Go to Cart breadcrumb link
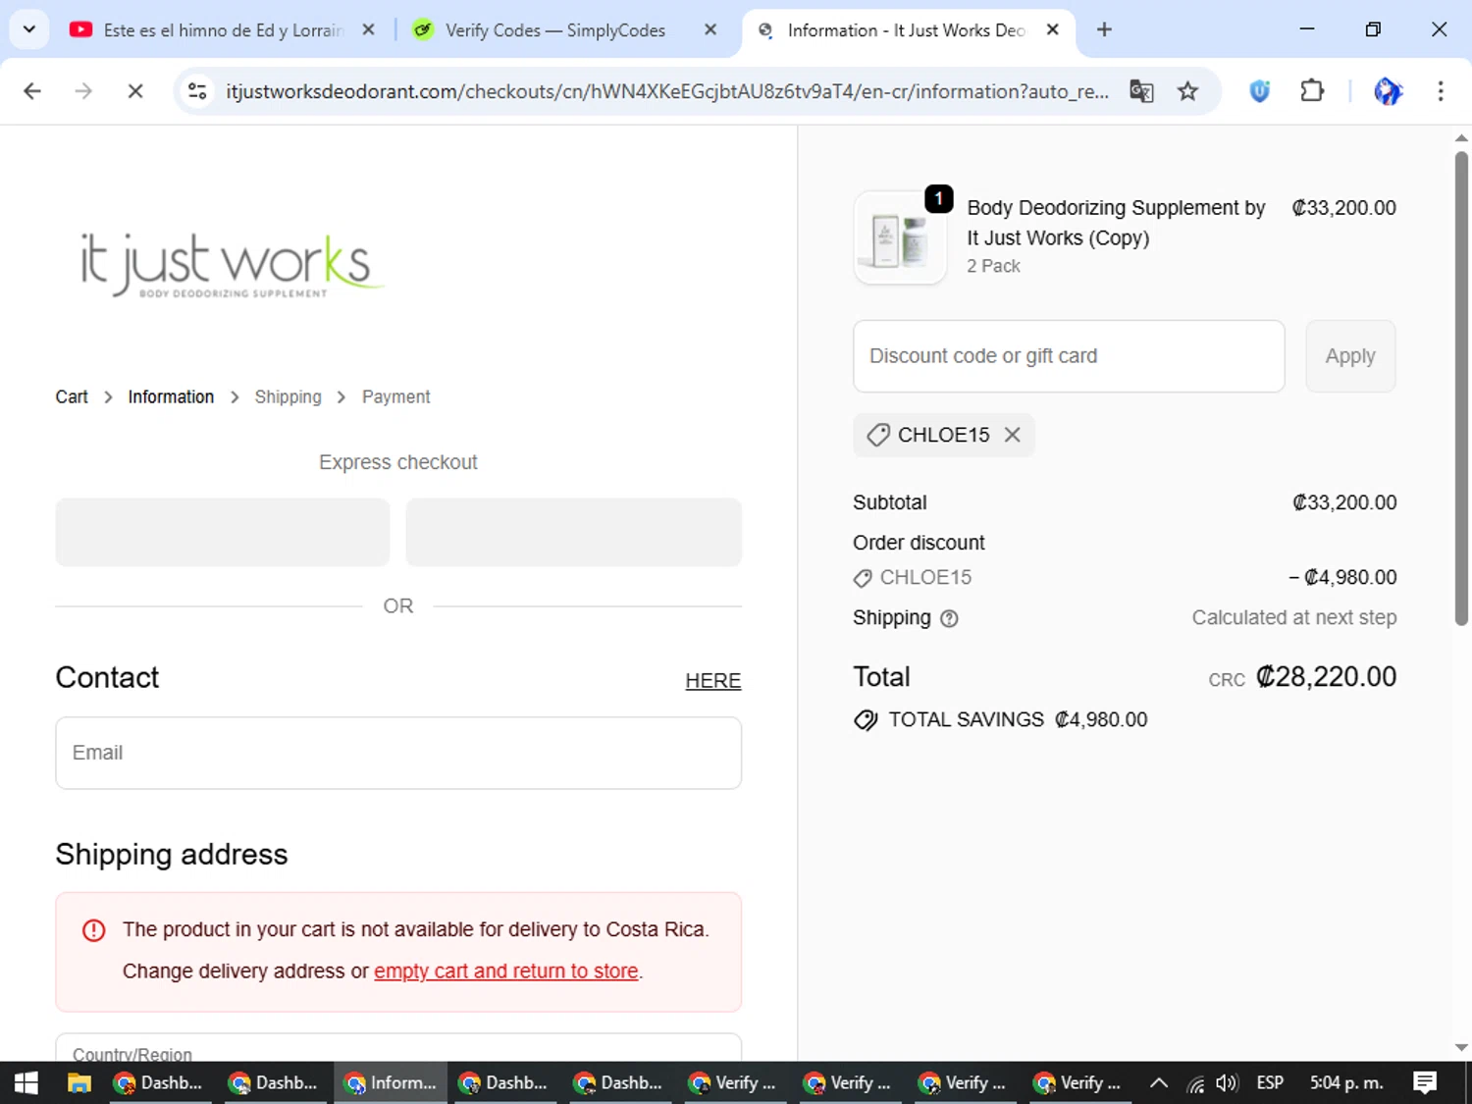This screenshot has height=1104, width=1472. 72,396
